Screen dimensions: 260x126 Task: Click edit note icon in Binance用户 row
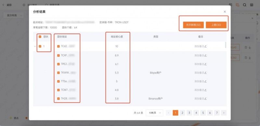point(206,99)
